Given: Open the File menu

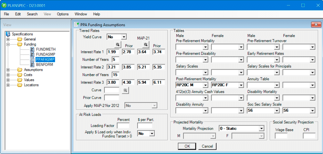Looking at the screenshot, I should (x=6, y=14).
